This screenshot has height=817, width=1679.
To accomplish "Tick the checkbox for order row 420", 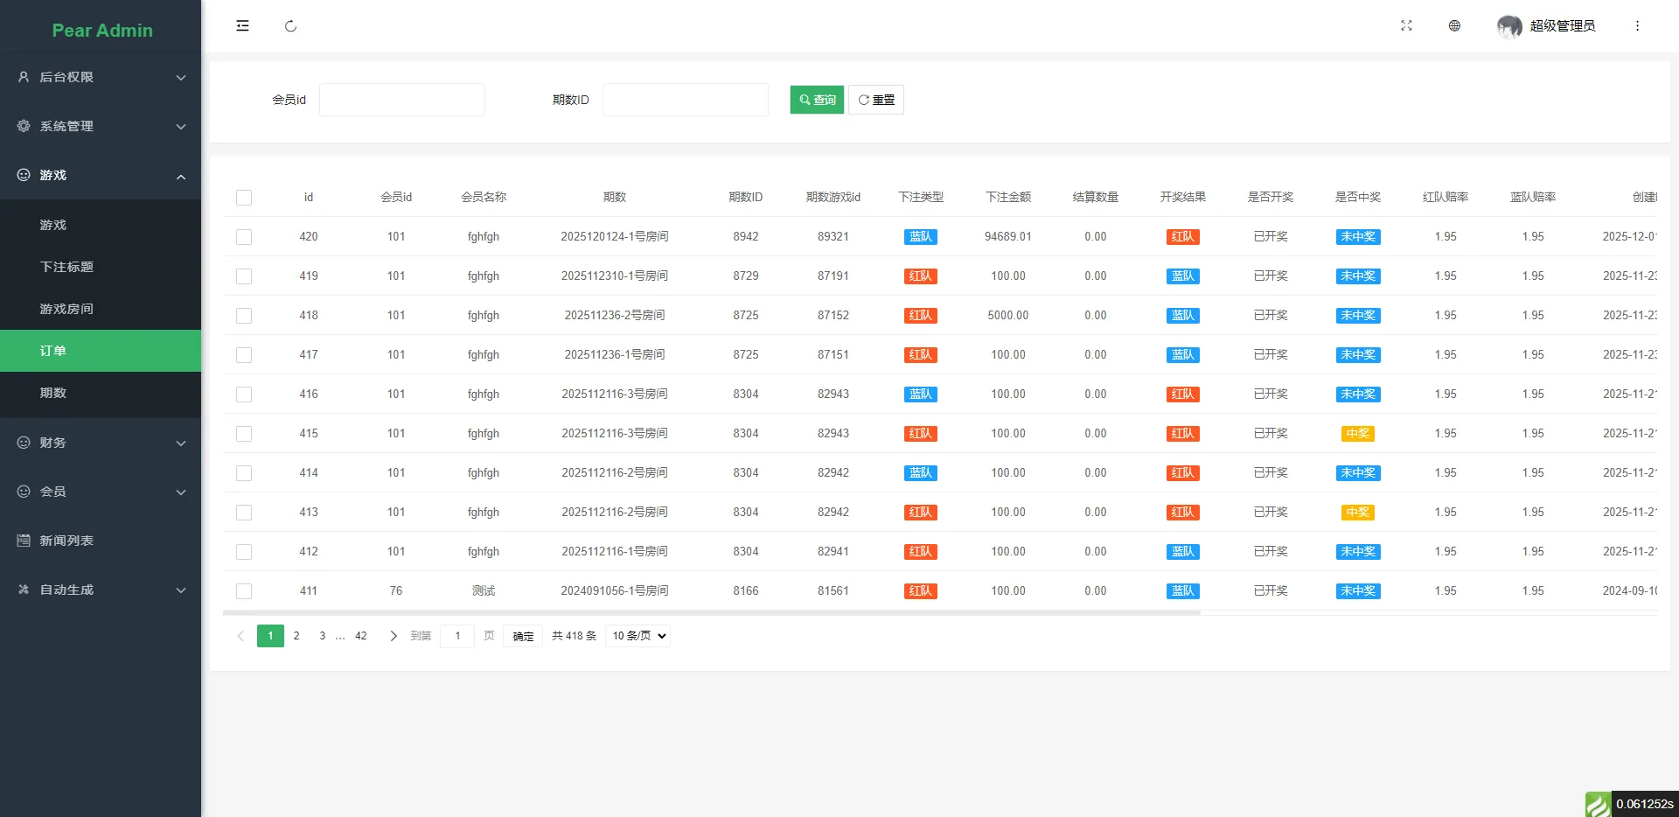I will (x=244, y=237).
